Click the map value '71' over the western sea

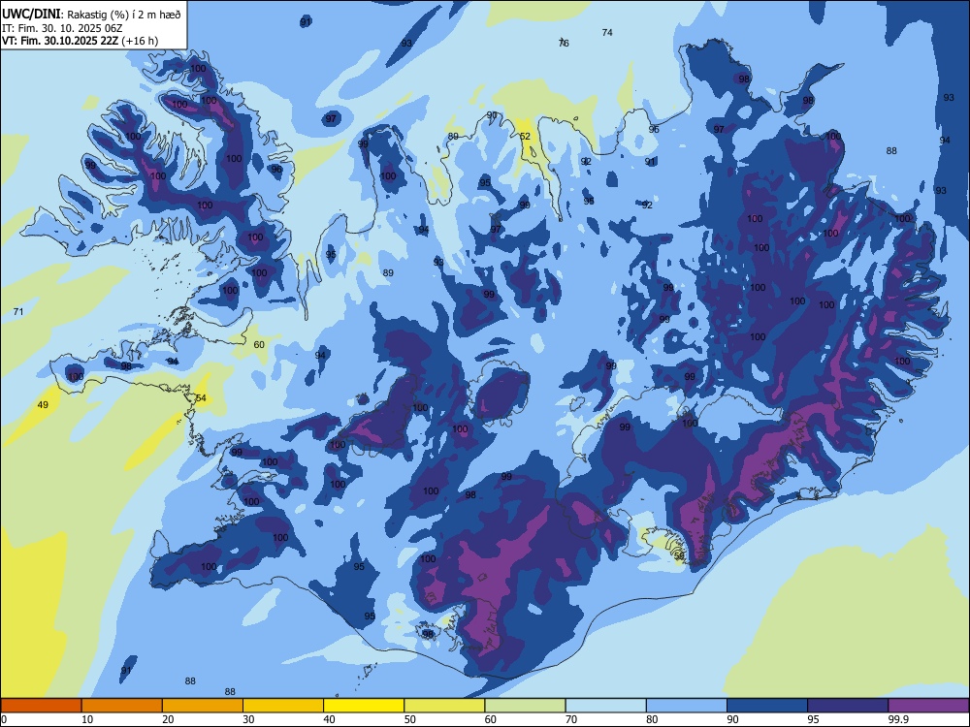coord(18,311)
